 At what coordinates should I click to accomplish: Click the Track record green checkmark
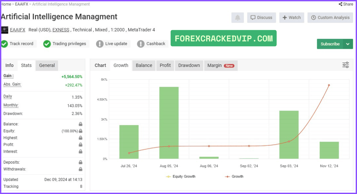click(x=4, y=44)
